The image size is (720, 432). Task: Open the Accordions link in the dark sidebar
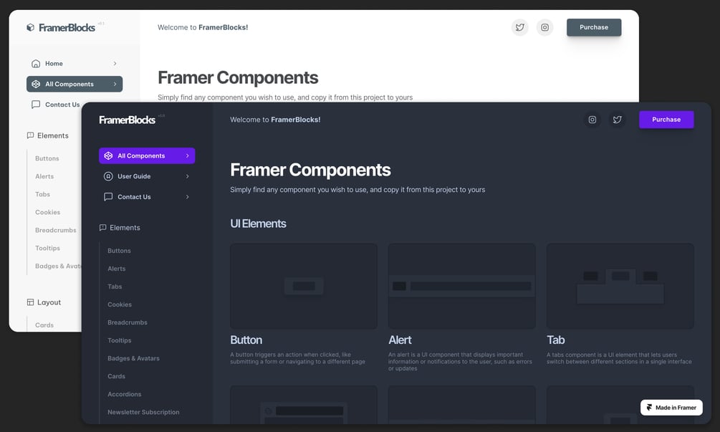pyautogui.click(x=124, y=394)
